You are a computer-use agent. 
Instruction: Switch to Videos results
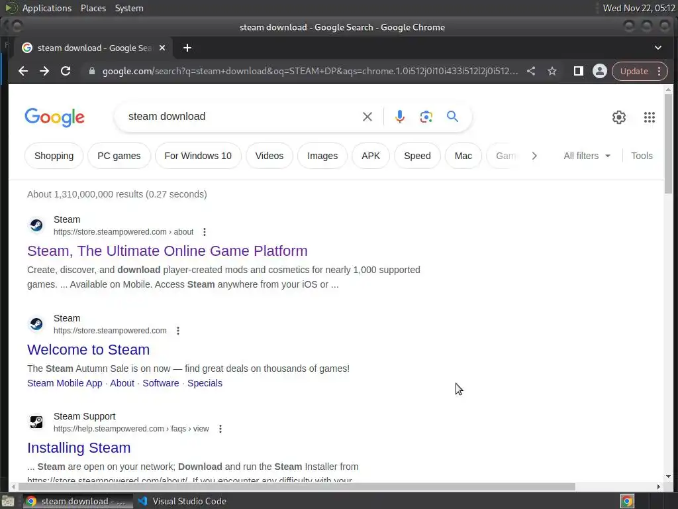(x=269, y=156)
